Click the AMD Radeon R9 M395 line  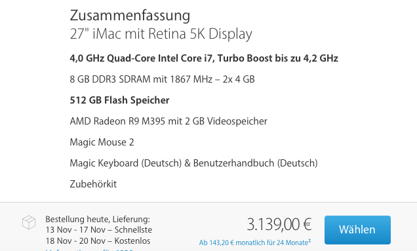[169, 121]
